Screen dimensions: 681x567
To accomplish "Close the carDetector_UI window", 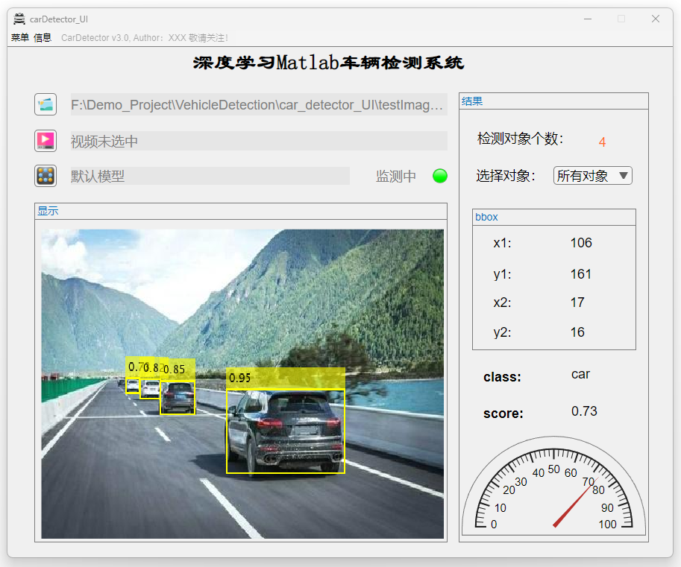I will [656, 19].
